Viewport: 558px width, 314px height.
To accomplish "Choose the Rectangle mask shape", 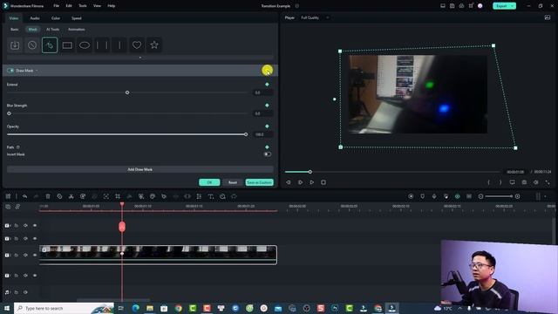I will click(x=67, y=45).
